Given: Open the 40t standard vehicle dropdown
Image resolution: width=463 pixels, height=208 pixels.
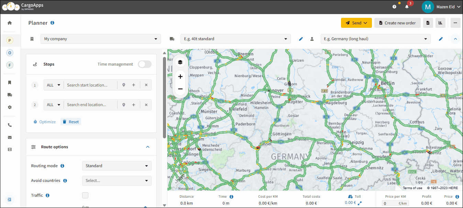Looking at the screenshot, I should [x=235, y=39].
